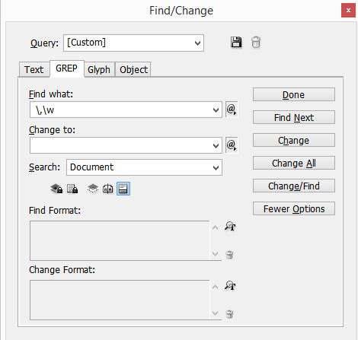
Task: Expand the Query dropdown showing [Custom]
Action: [133, 43]
